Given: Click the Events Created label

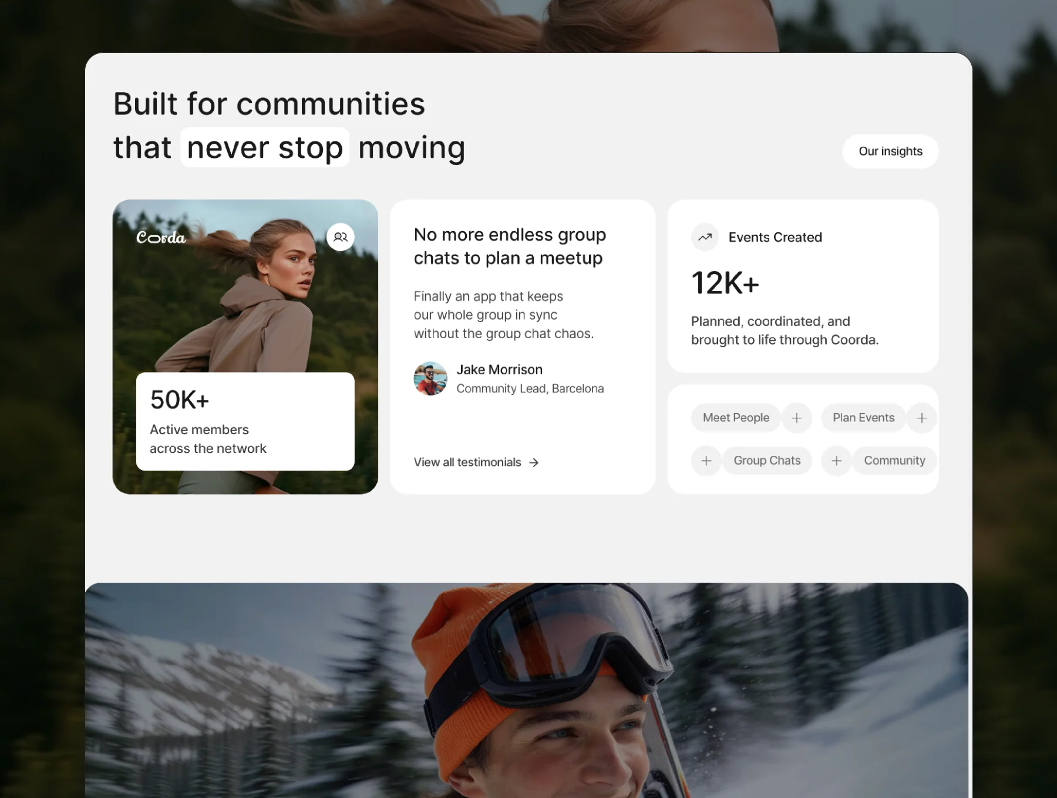Looking at the screenshot, I should (775, 237).
